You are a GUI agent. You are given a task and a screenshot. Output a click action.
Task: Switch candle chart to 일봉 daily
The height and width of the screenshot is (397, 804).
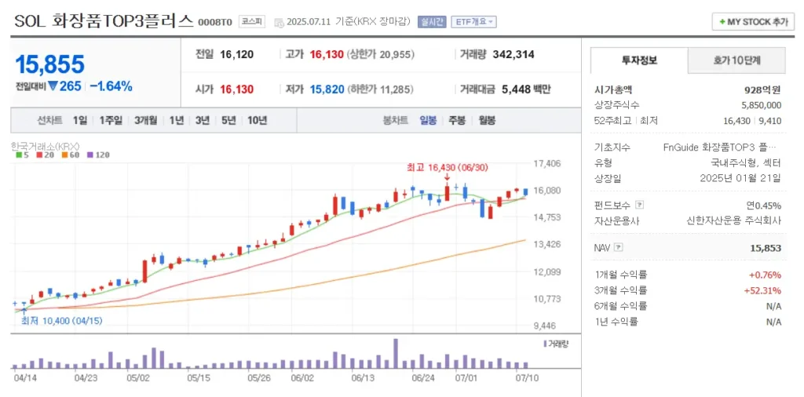point(428,120)
